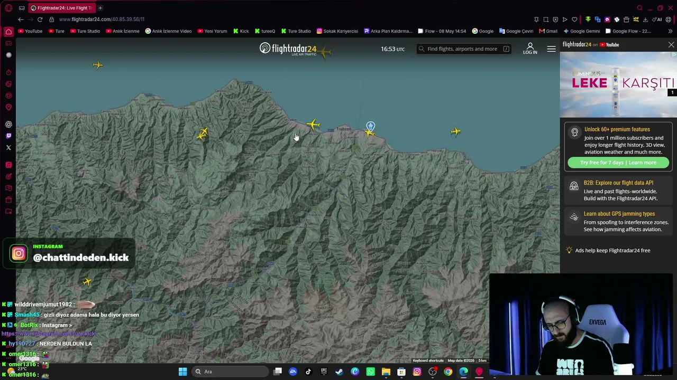The image size is (677, 380).
Task: Open Google Chrome from the taskbar
Action: point(448,372)
